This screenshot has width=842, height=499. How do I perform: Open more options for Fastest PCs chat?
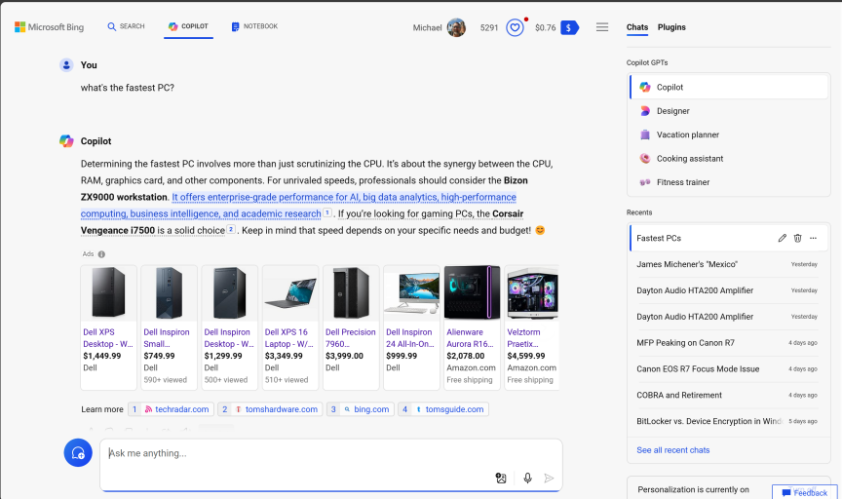814,238
